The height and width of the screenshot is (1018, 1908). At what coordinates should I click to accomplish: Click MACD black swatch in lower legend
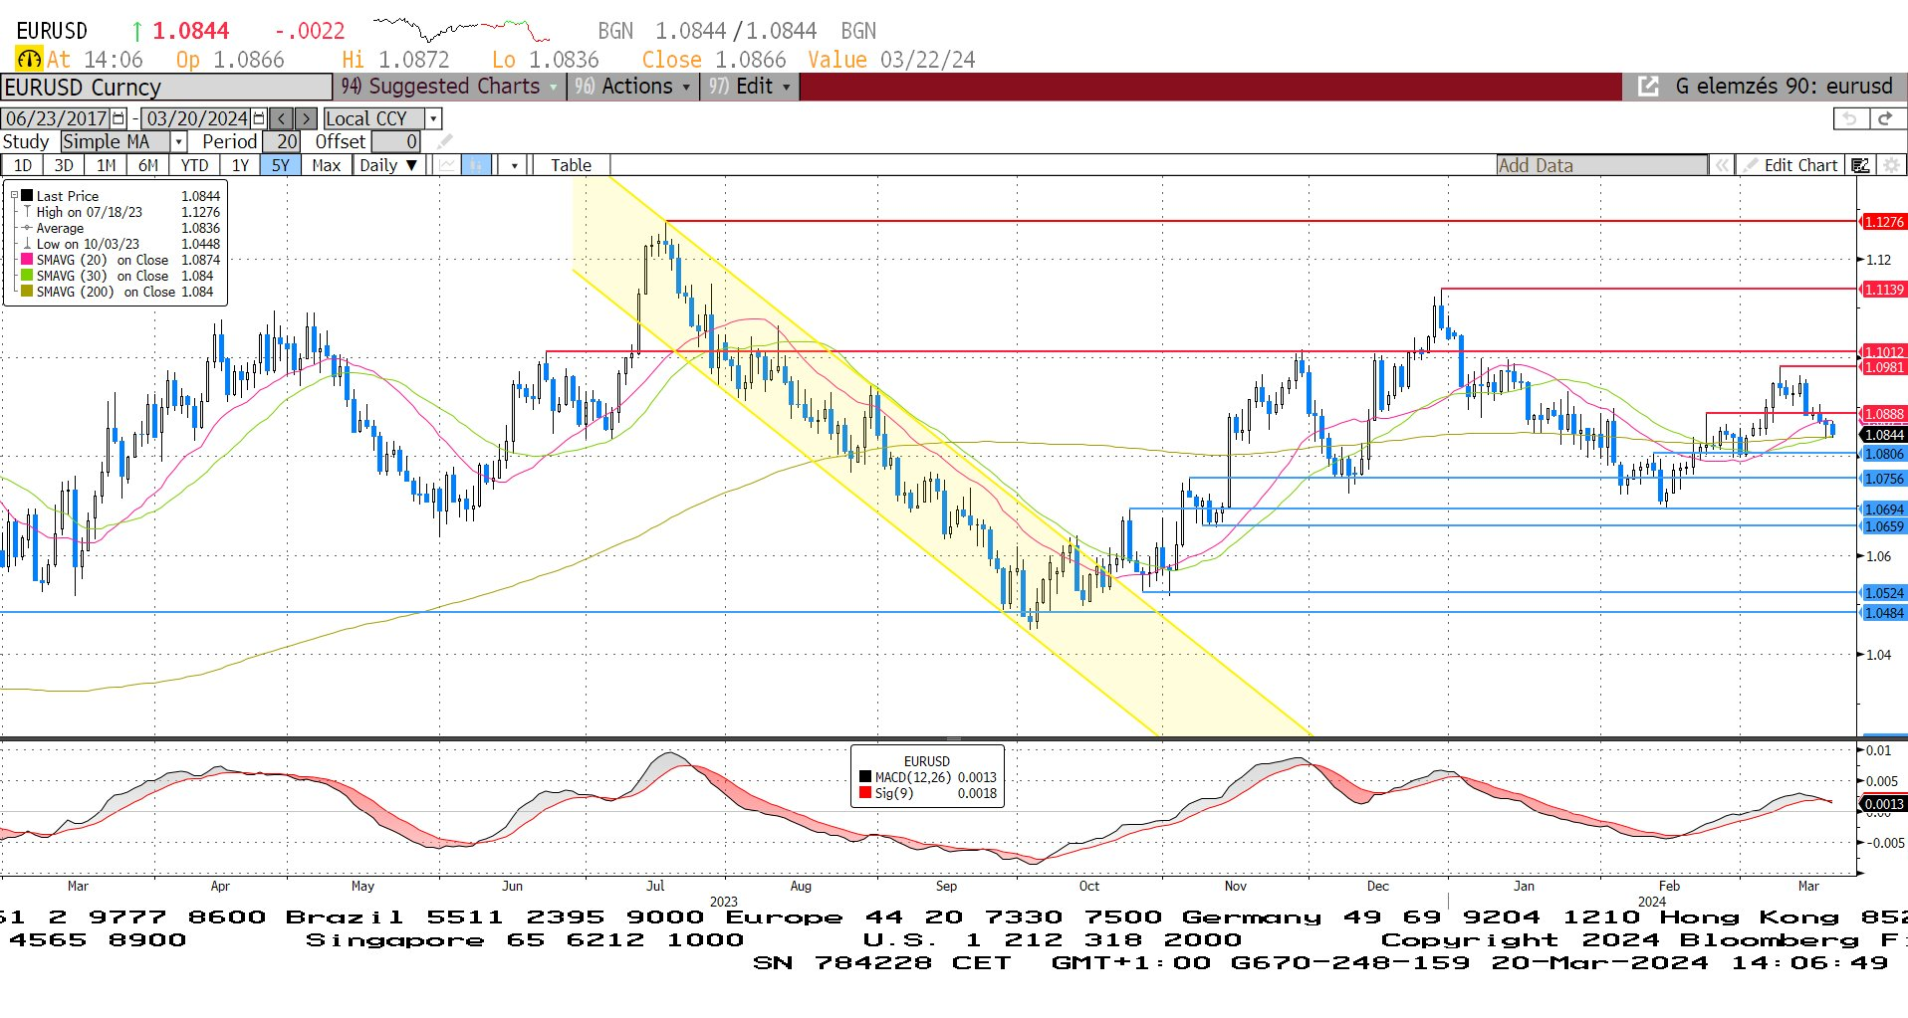[x=865, y=777]
